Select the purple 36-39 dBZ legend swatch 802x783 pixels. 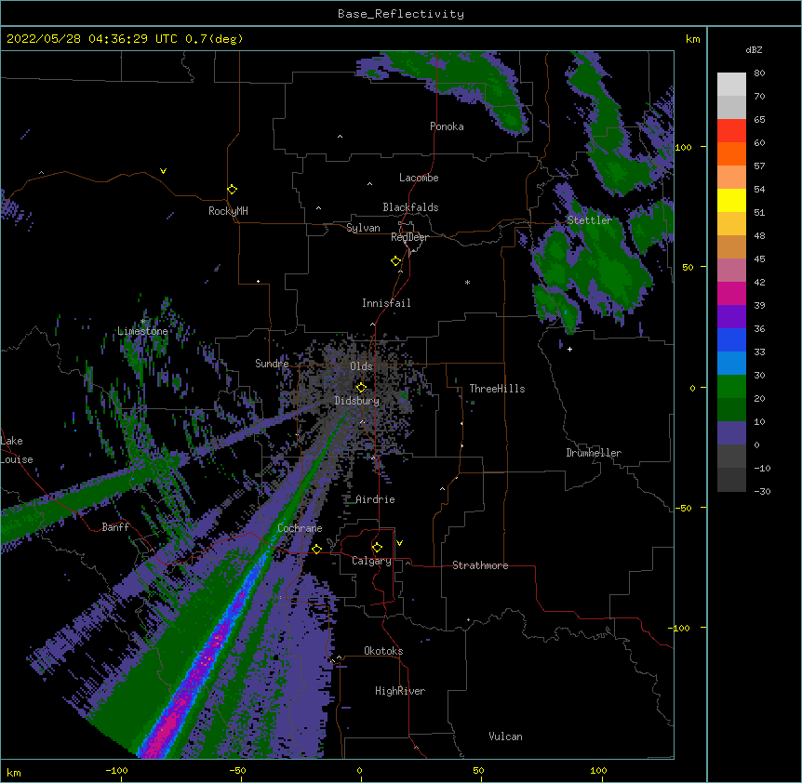731,317
